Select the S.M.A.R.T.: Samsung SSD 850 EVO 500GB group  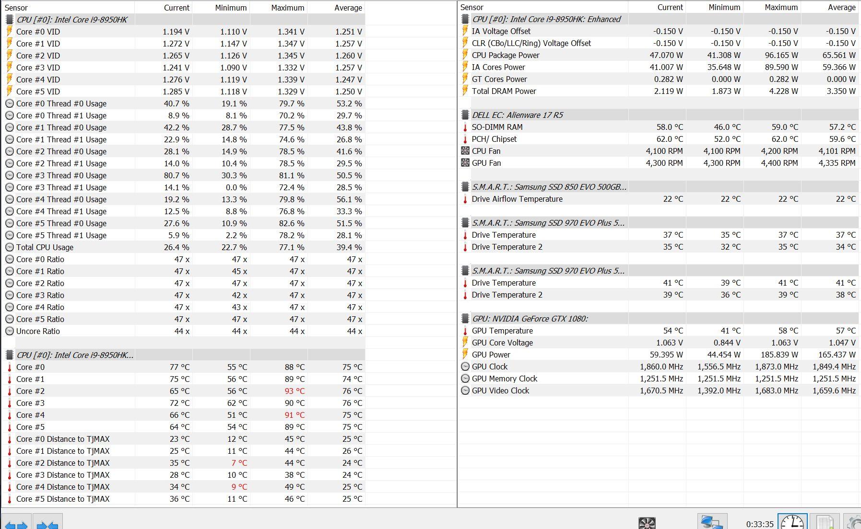pos(659,187)
